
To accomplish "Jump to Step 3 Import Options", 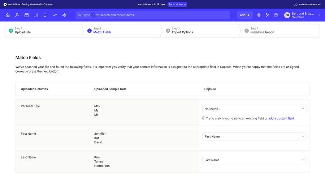I will click(x=182, y=31).
